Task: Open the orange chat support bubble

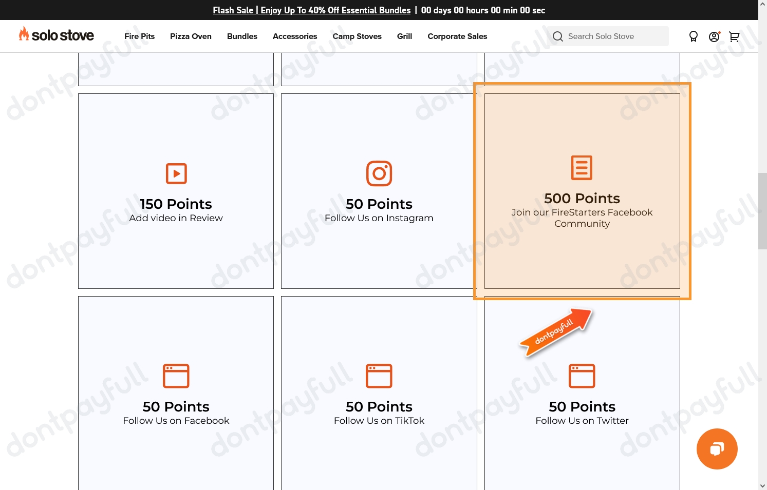Action: click(717, 449)
